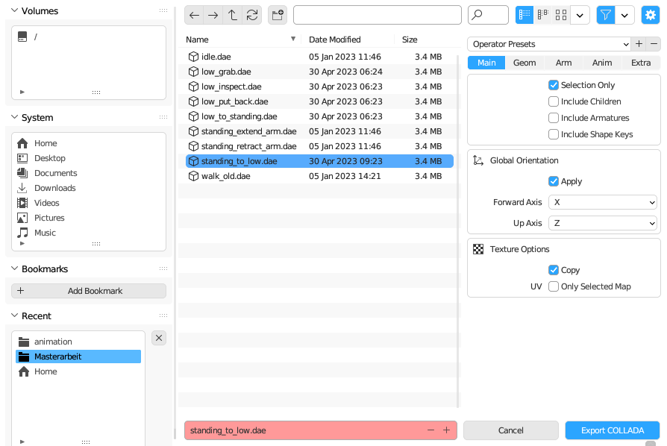
Task: Remove the selected recent item
Action: tap(159, 338)
